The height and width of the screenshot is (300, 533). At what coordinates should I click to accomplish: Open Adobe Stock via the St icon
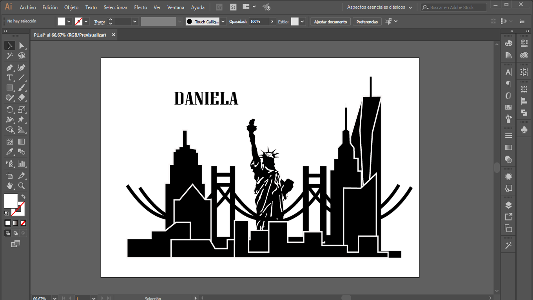pyautogui.click(x=233, y=7)
